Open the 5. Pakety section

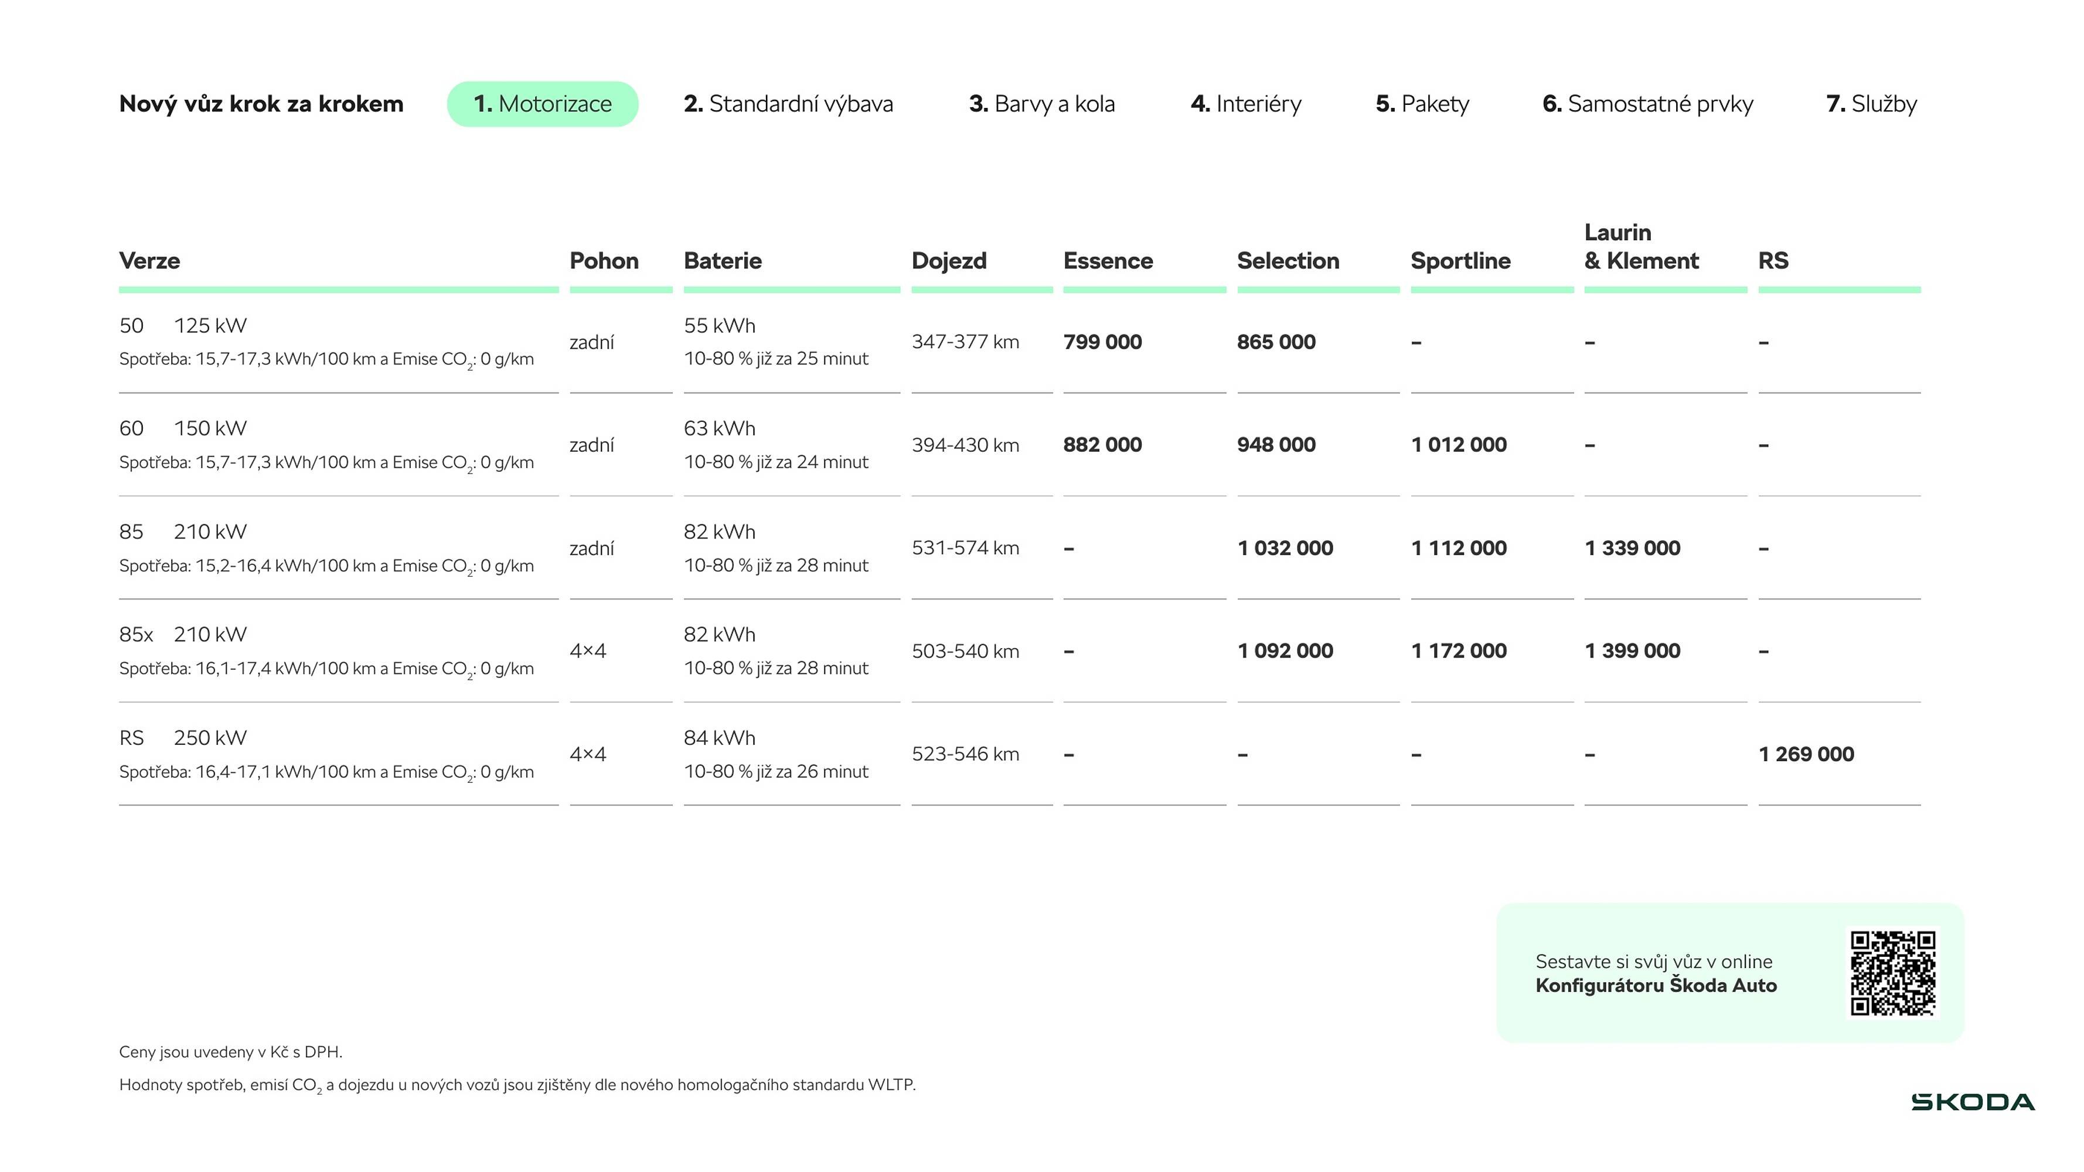click(x=1421, y=104)
